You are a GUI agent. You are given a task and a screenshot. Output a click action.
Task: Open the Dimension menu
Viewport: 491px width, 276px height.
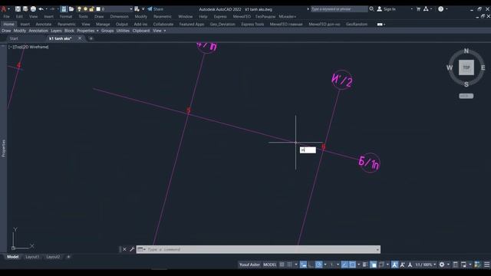click(120, 17)
